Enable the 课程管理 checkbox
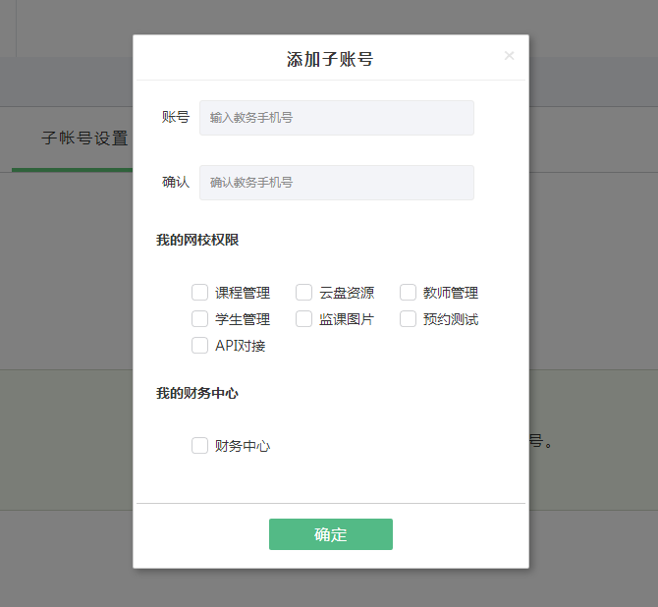Viewport: 658px width, 607px height. [200, 293]
